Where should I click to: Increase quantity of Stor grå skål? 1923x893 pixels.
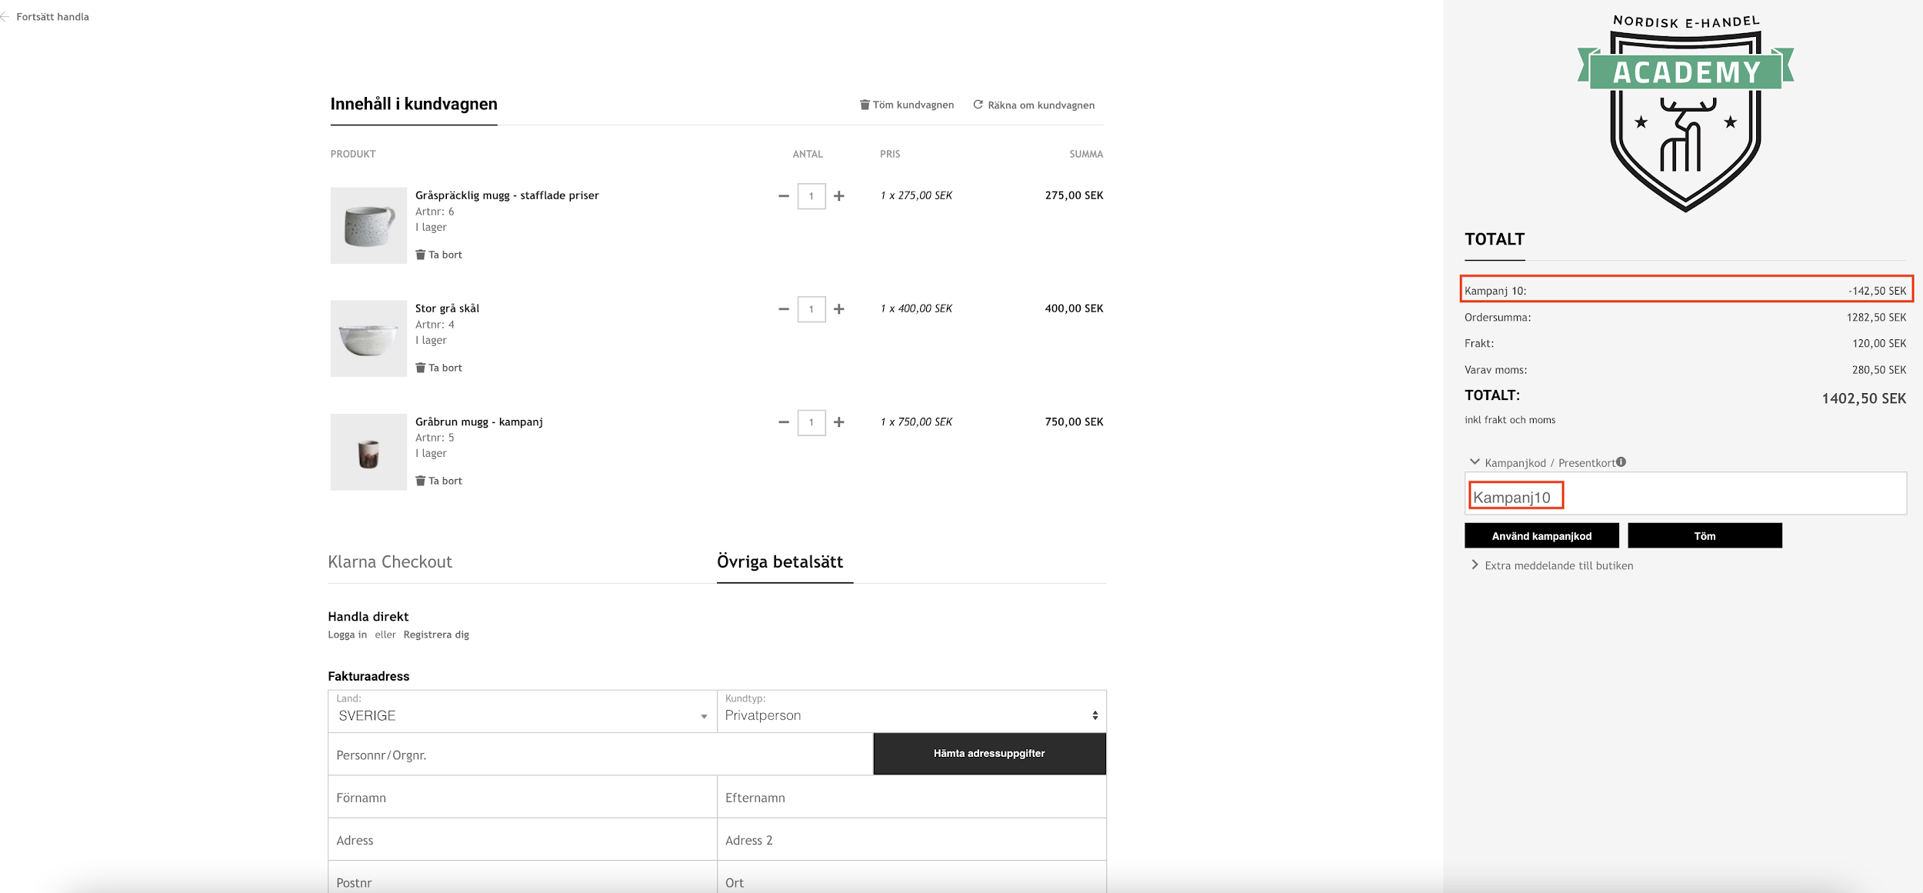(839, 309)
